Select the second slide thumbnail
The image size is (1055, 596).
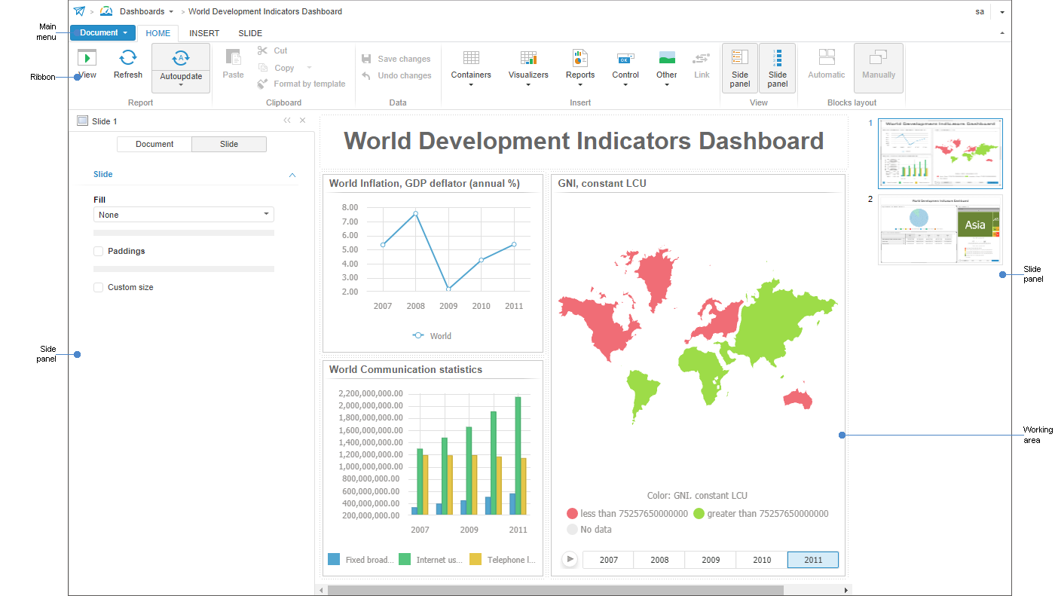[x=940, y=231]
